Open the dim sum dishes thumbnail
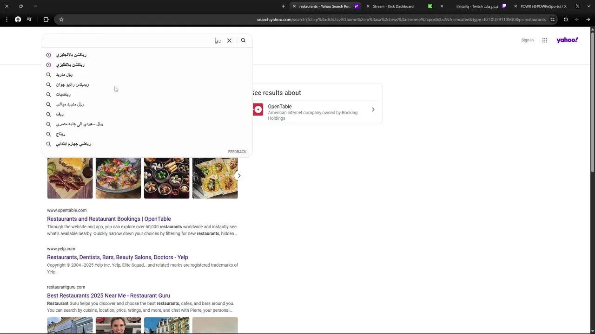The width and height of the screenshot is (595, 334). click(x=166, y=178)
